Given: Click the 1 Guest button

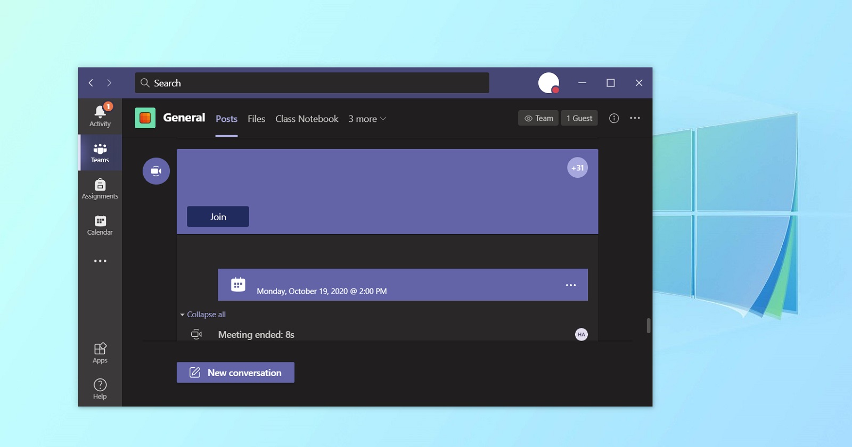Looking at the screenshot, I should (x=579, y=118).
